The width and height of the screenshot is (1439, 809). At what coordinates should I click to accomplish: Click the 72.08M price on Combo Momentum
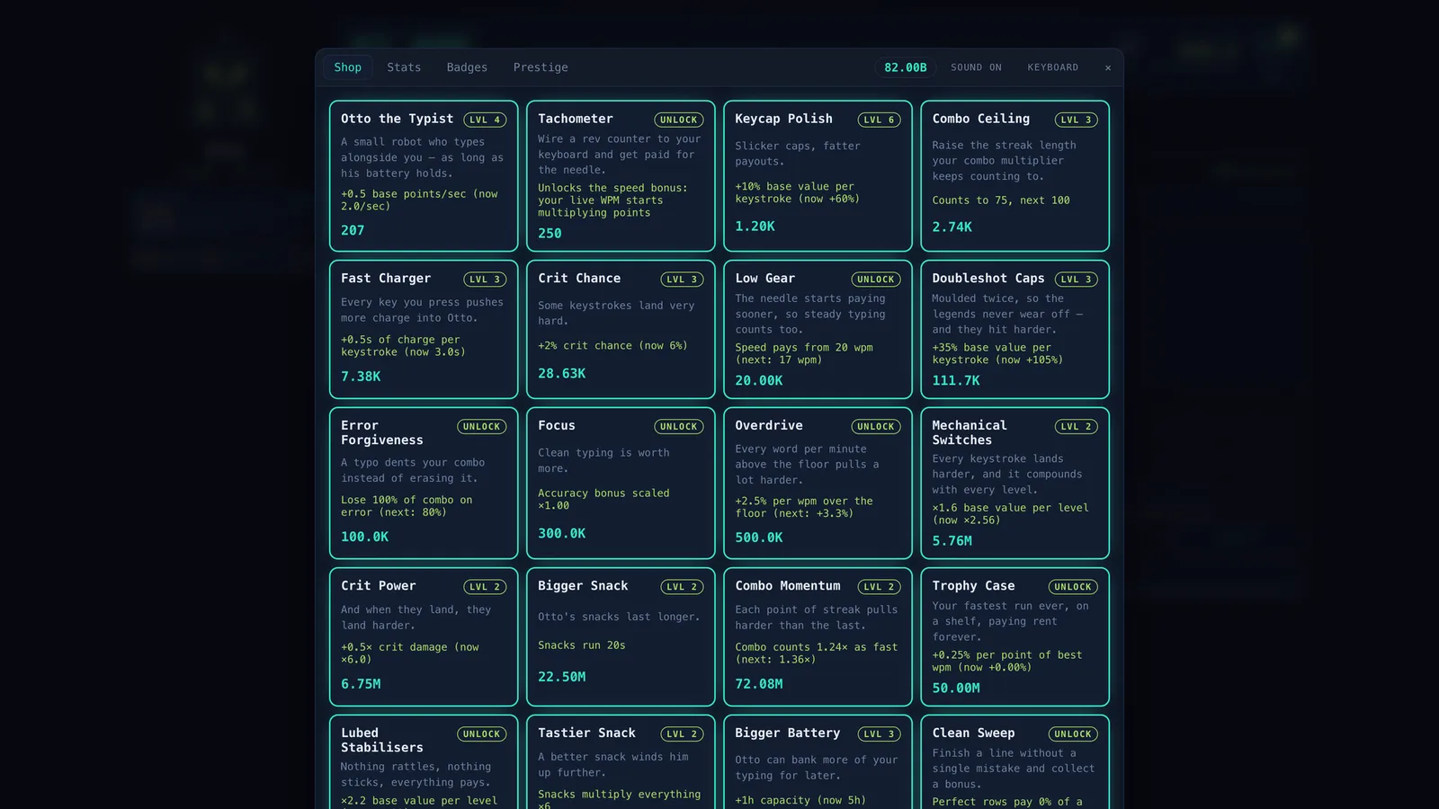point(758,684)
